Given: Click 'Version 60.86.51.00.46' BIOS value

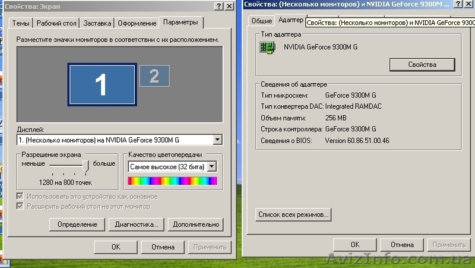Looking at the screenshot, I should tap(357, 141).
